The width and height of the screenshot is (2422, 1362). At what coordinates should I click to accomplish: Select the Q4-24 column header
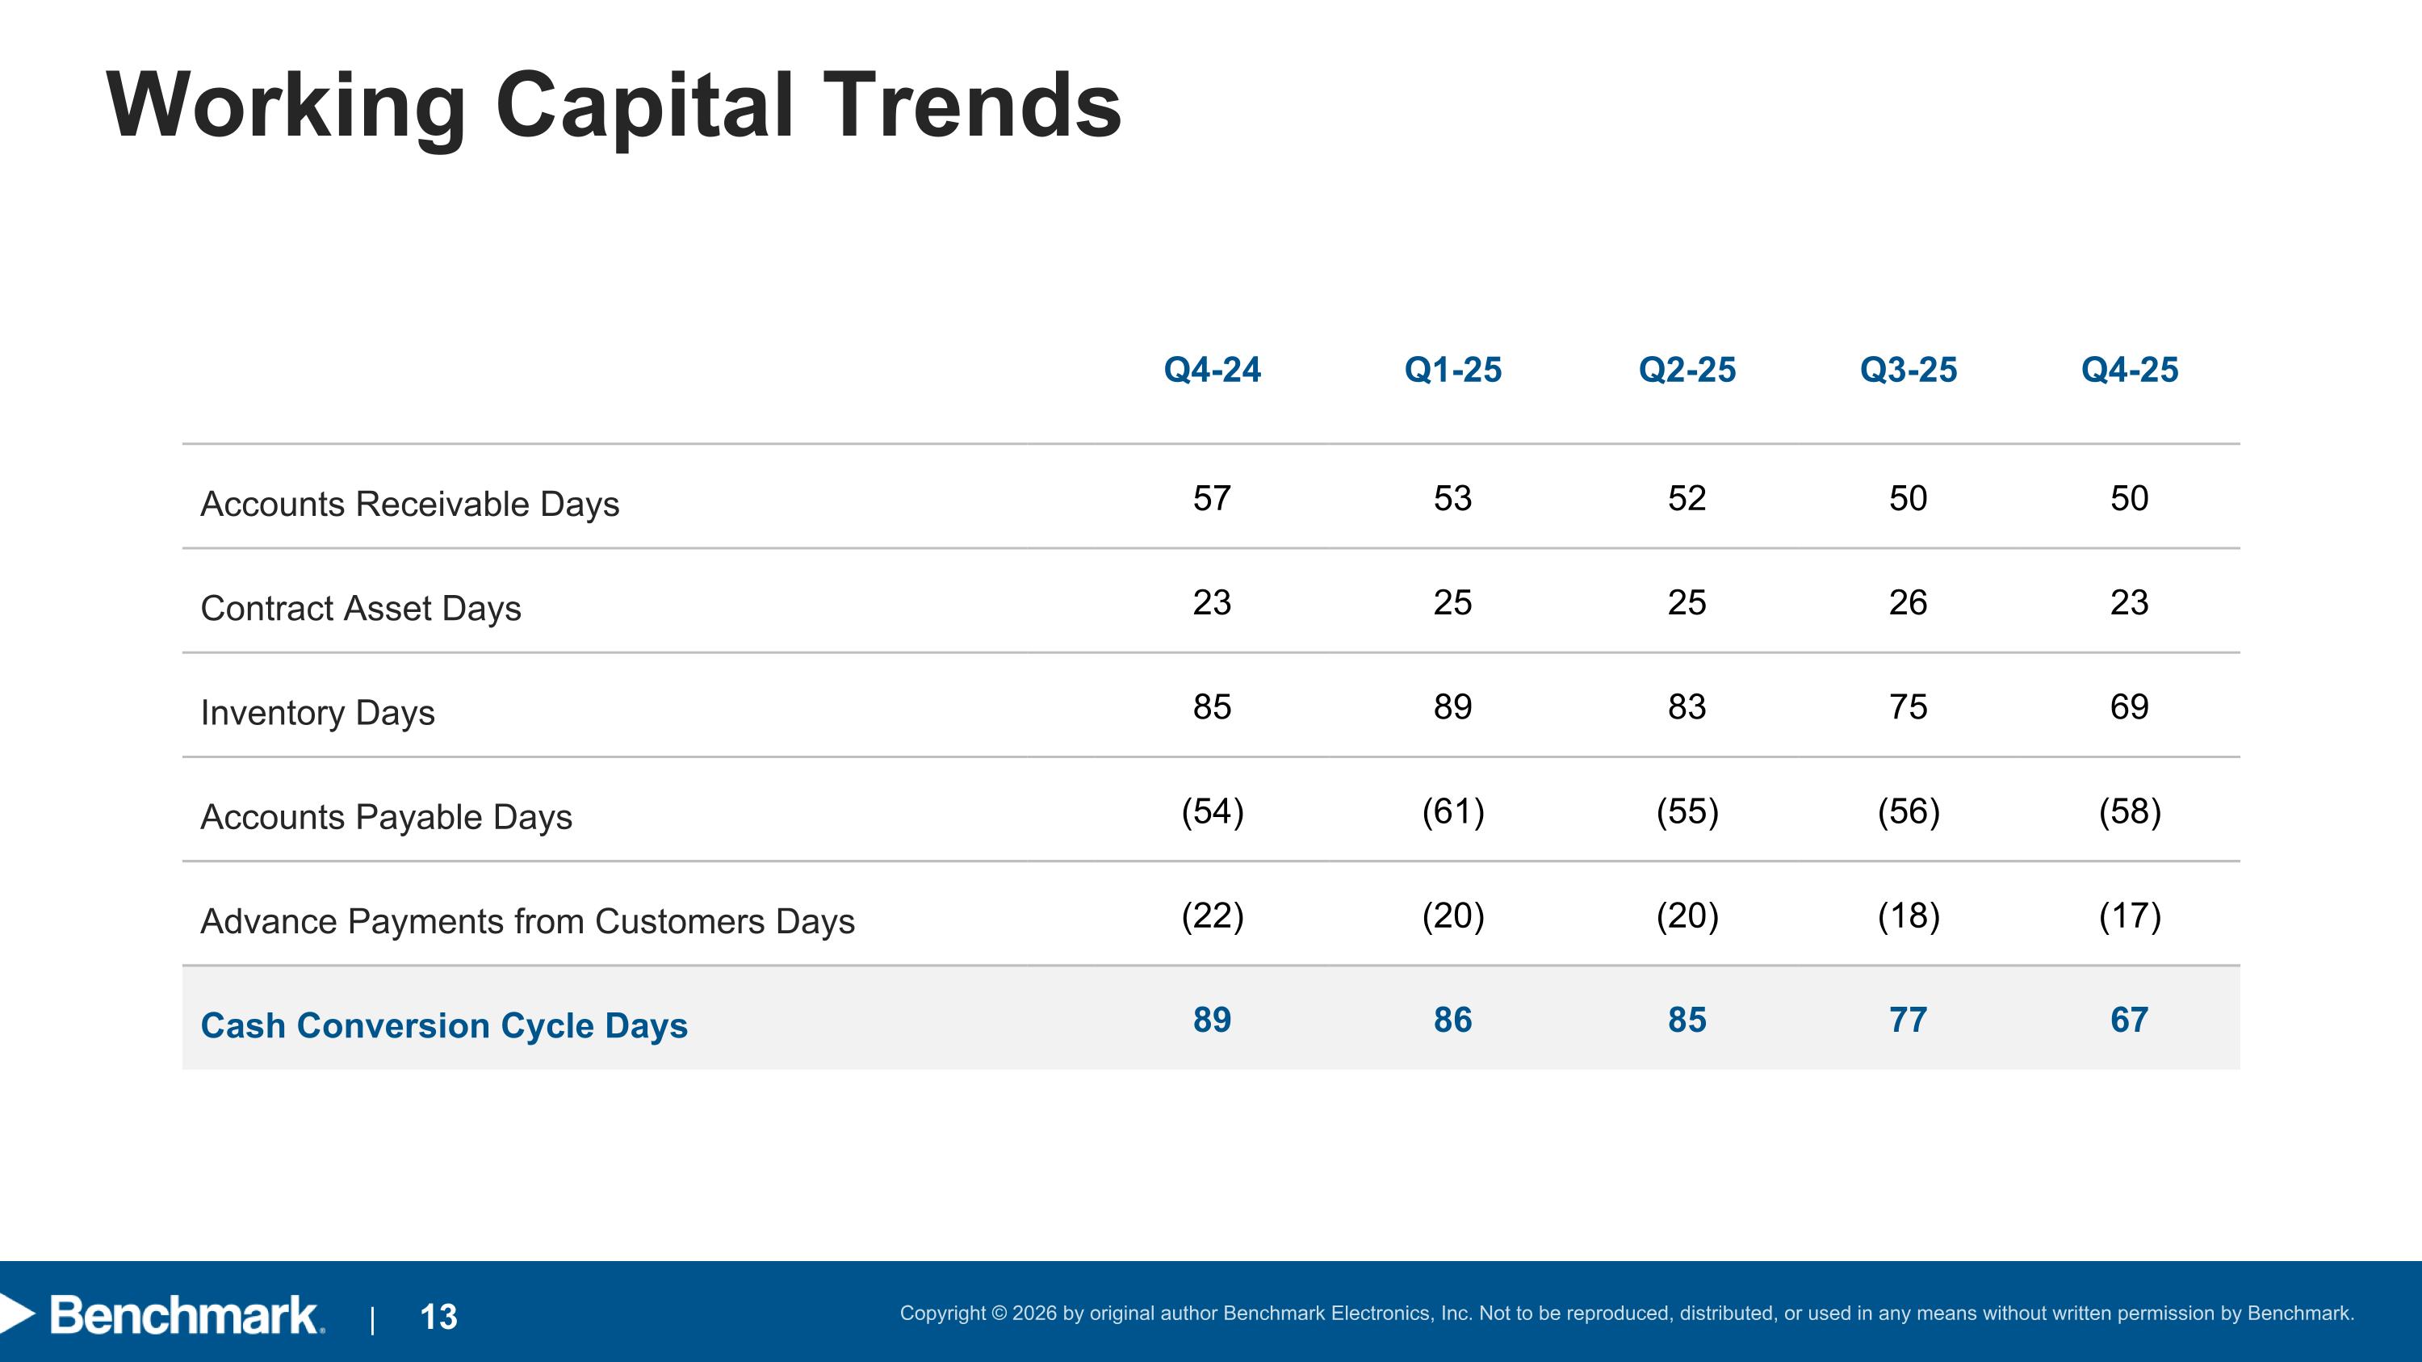(x=1212, y=370)
